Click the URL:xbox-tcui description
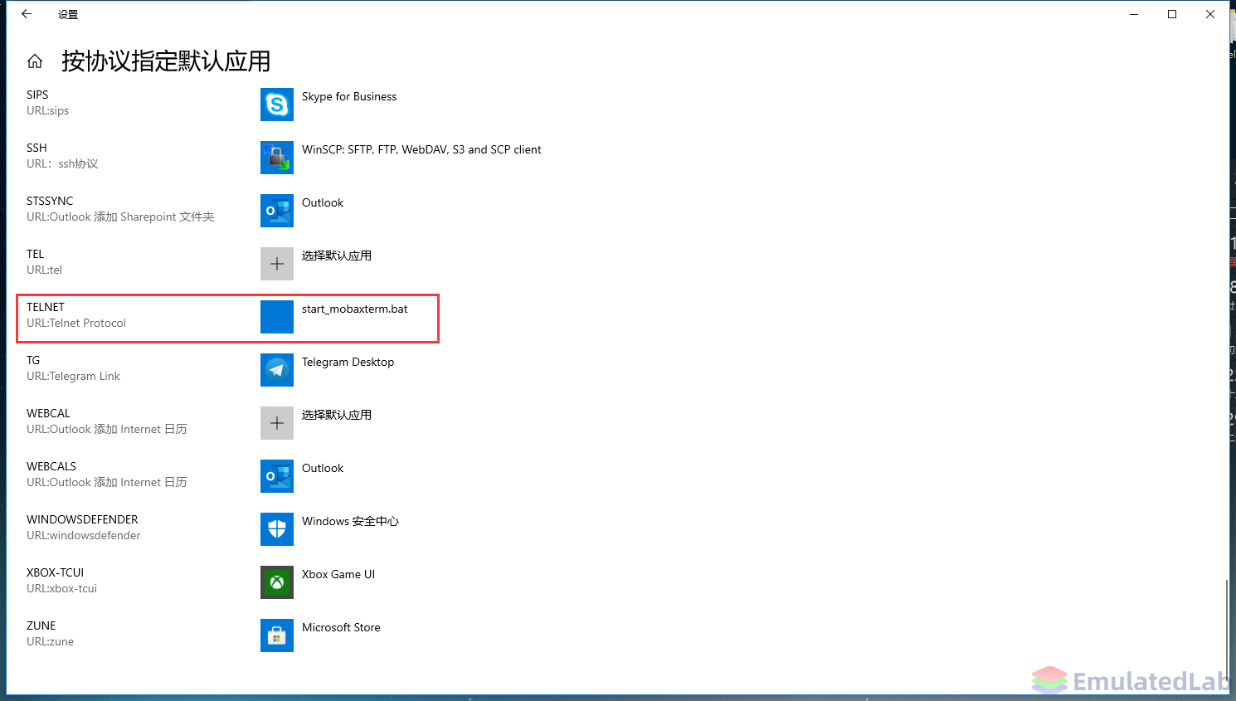Image resolution: width=1236 pixels, height=701 pixels. click(61, 588)
